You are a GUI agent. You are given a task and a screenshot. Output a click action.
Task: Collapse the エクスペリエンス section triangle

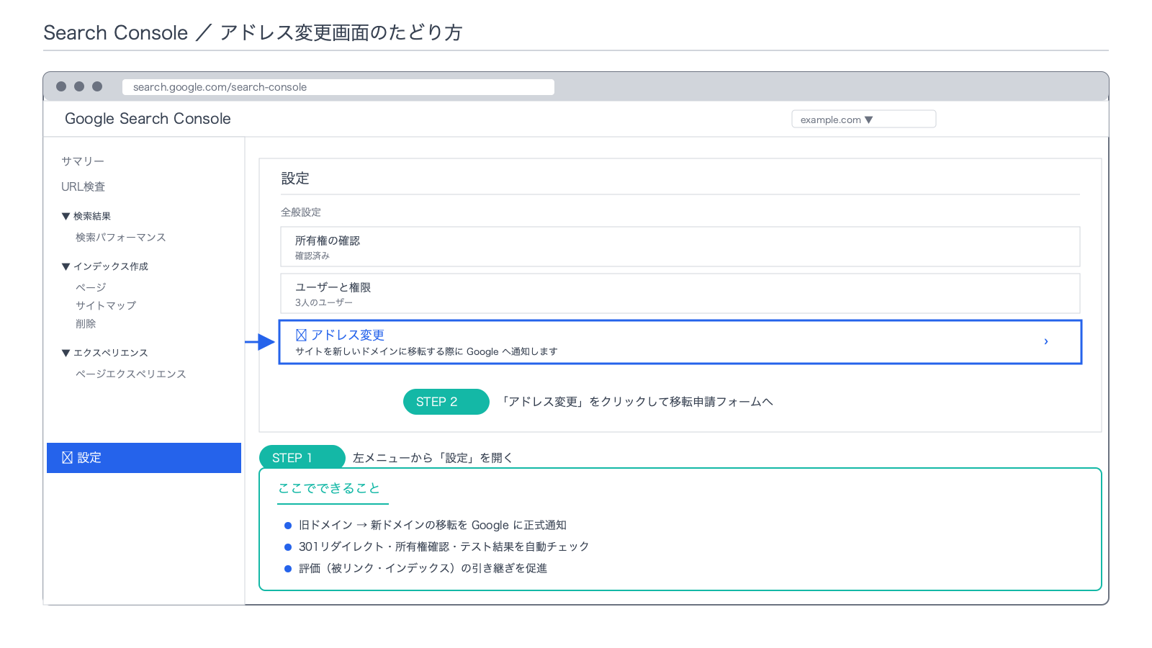[66, 353]
